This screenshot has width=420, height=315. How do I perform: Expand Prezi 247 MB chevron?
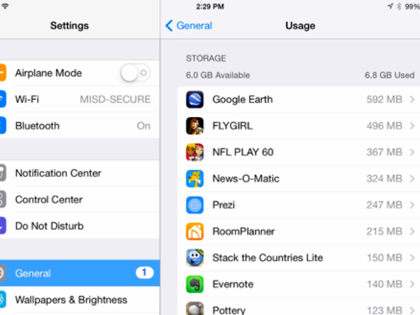click(412, 205)
